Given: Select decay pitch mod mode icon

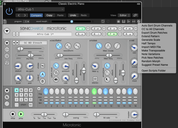Looking at the screenshot, I should pyautogui.click(x=56, y=66).
